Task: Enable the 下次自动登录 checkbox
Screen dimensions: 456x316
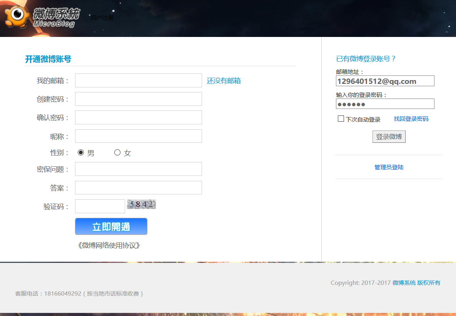Action: point(341,119)
